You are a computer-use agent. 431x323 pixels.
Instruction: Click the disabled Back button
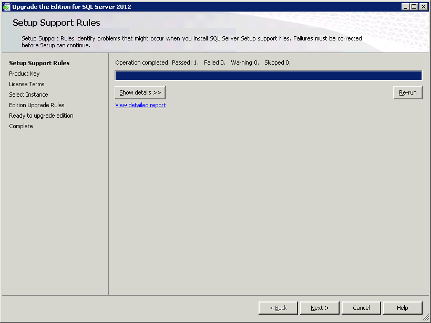click(x=278, y=308)
